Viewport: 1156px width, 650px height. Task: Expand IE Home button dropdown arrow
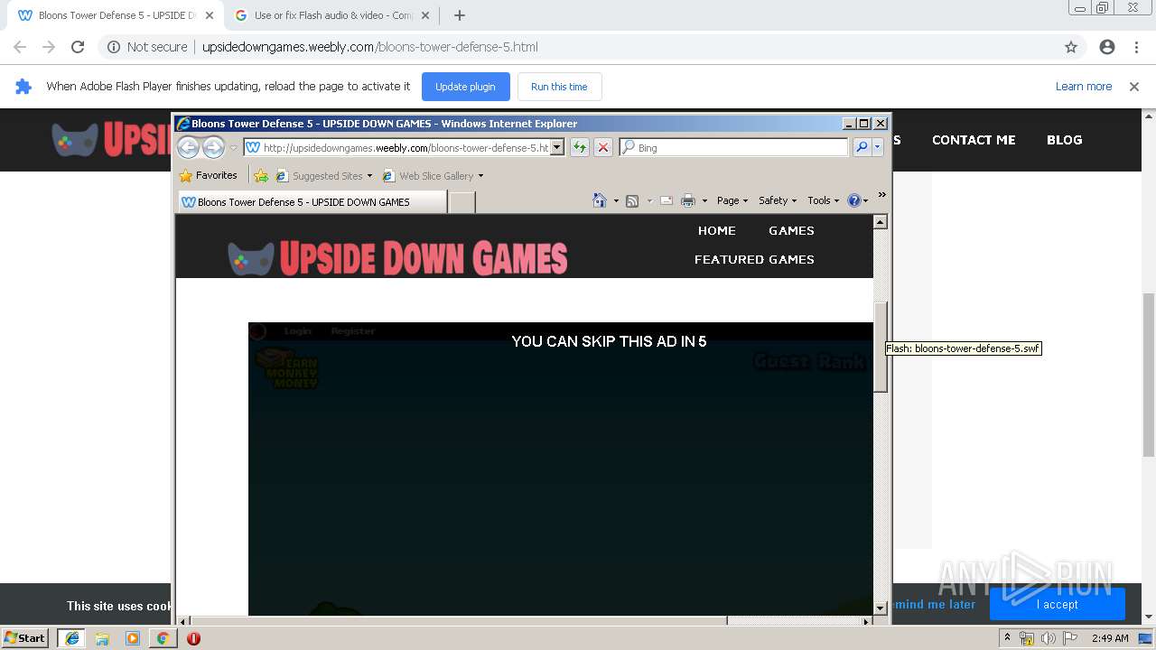(616, 200)
